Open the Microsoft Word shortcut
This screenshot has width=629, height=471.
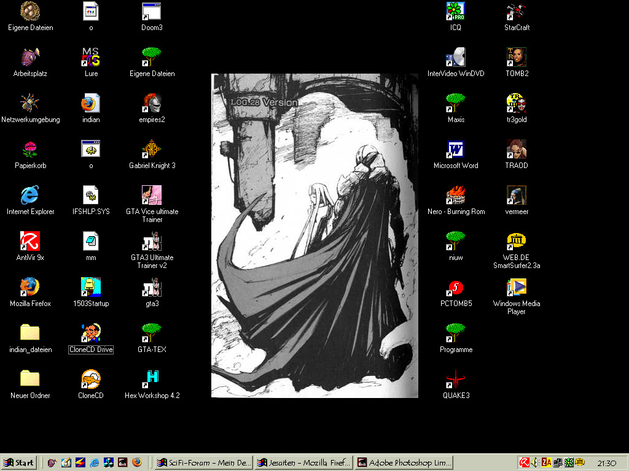click(455, 149)
